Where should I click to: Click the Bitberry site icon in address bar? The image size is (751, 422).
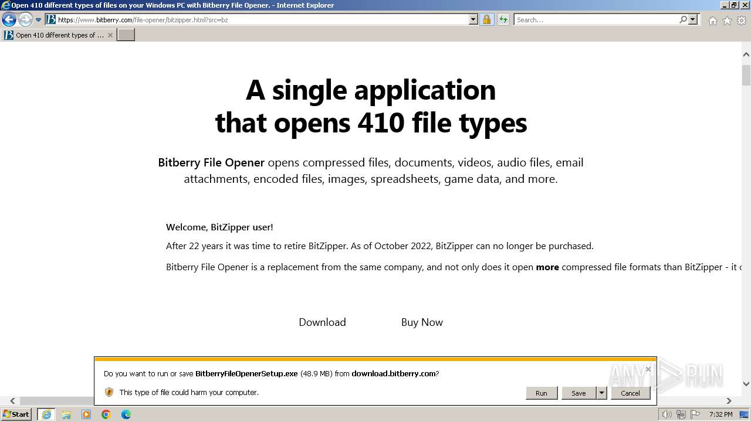pos(51,19)
